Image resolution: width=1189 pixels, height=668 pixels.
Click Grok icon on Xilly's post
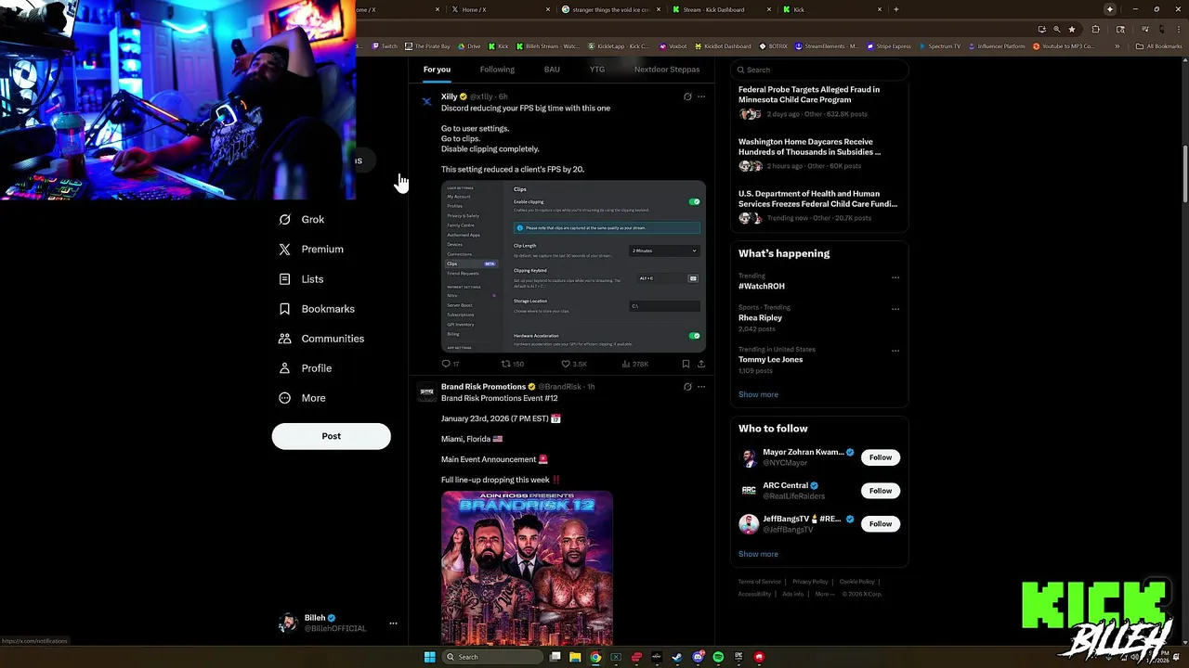point(687,96)
